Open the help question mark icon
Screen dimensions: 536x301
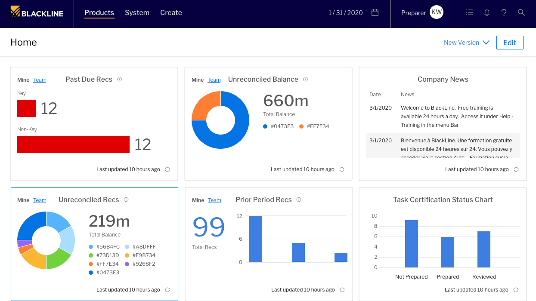pyautogui.click(x=504, y=12)
